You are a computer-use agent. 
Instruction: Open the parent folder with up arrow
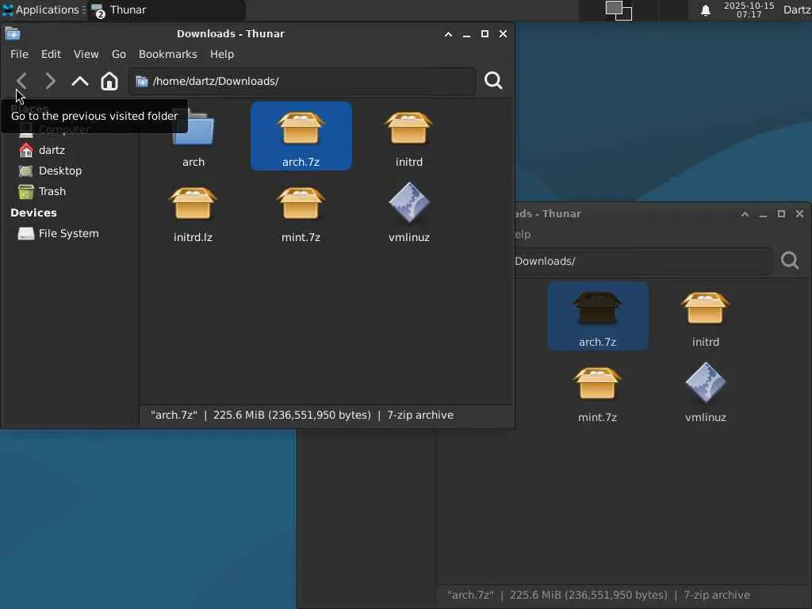click(x=80, y=81)
